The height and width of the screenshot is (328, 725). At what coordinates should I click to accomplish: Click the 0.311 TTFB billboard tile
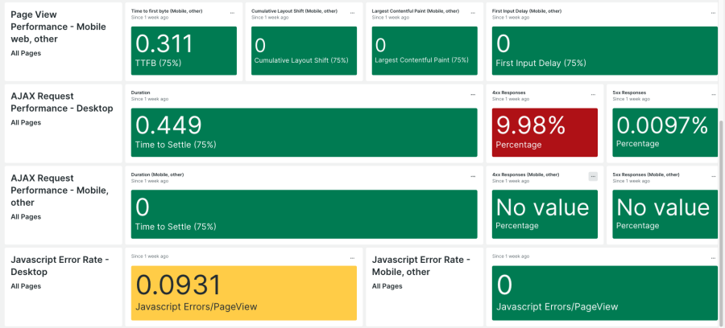click(184, 51)
